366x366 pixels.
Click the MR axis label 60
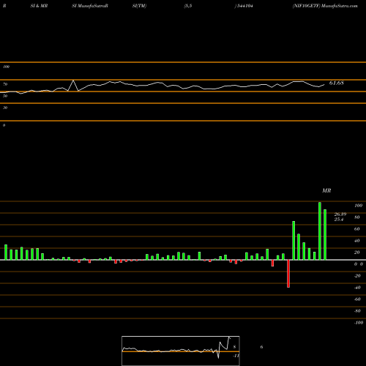(x=357, y=229)
